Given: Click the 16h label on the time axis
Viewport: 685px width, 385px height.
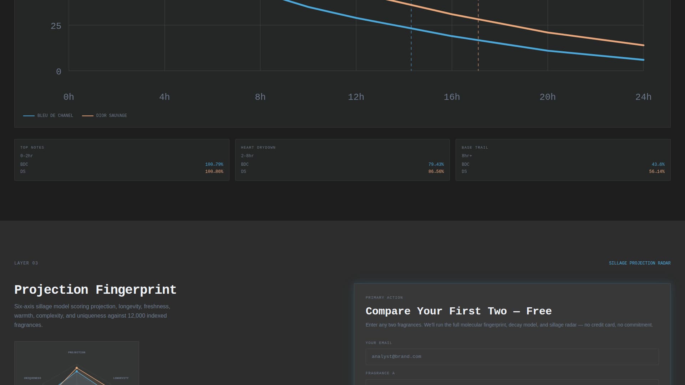Looking at the screenshot, I should pyautogui.click(x=452, y=97).
